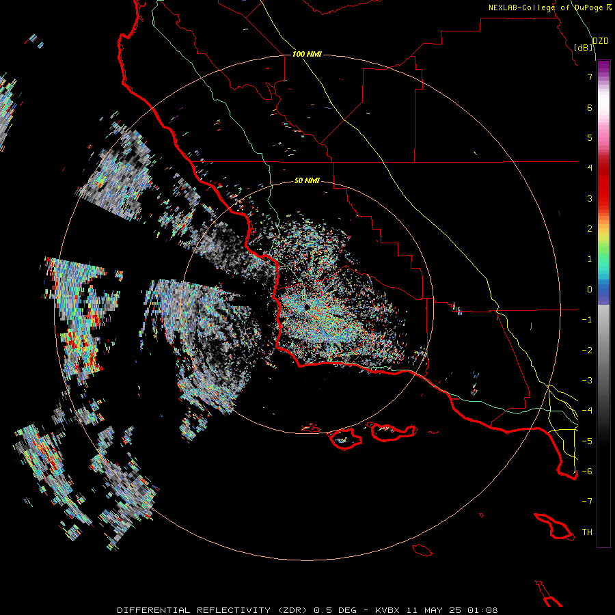
Task: Click the 50 NMI range ring label
Action: point(307,180)
